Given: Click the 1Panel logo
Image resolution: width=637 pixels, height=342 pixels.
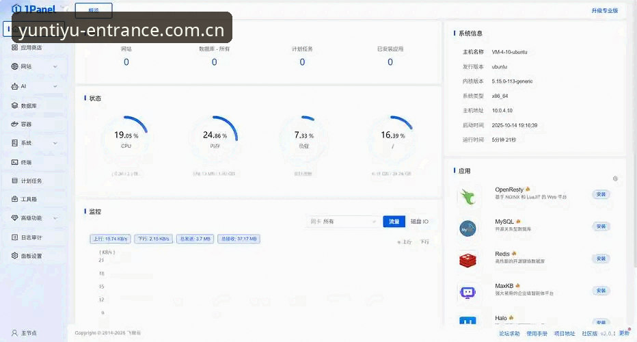Looking at the screenshot, I should click(34, 8).
